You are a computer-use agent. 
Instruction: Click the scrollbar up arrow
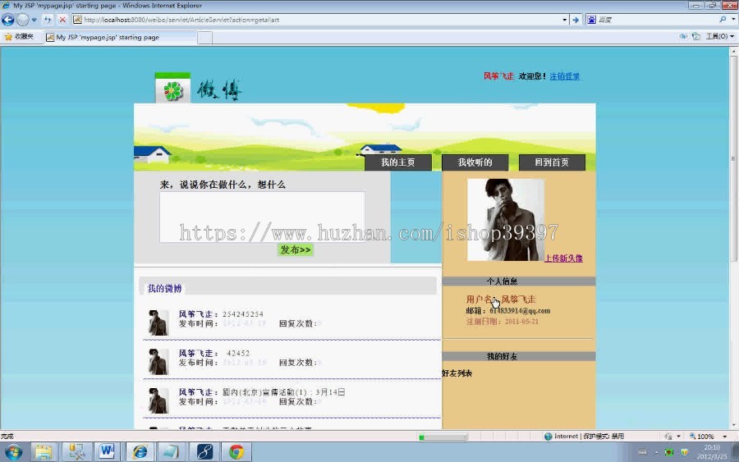733,51
